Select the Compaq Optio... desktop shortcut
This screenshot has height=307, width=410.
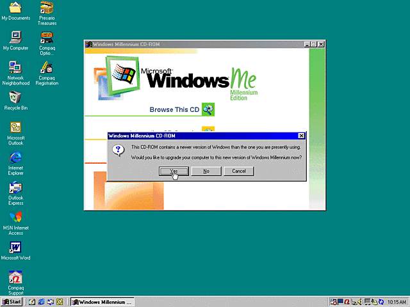pos(47,43)
